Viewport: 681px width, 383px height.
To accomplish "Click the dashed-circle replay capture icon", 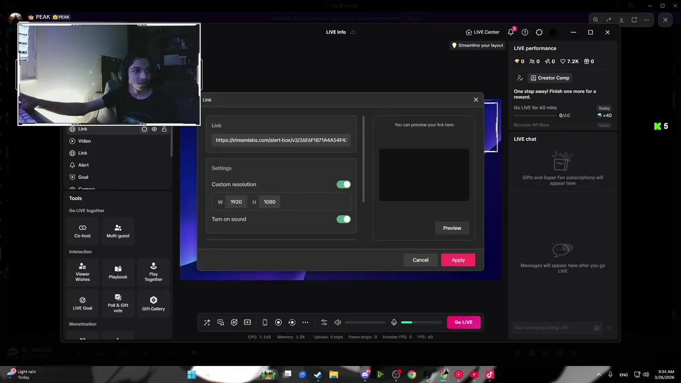I will [292, 322].
